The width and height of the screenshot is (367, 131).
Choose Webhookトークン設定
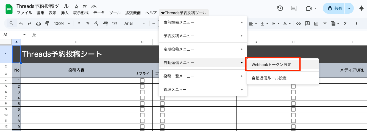(283, 65)
